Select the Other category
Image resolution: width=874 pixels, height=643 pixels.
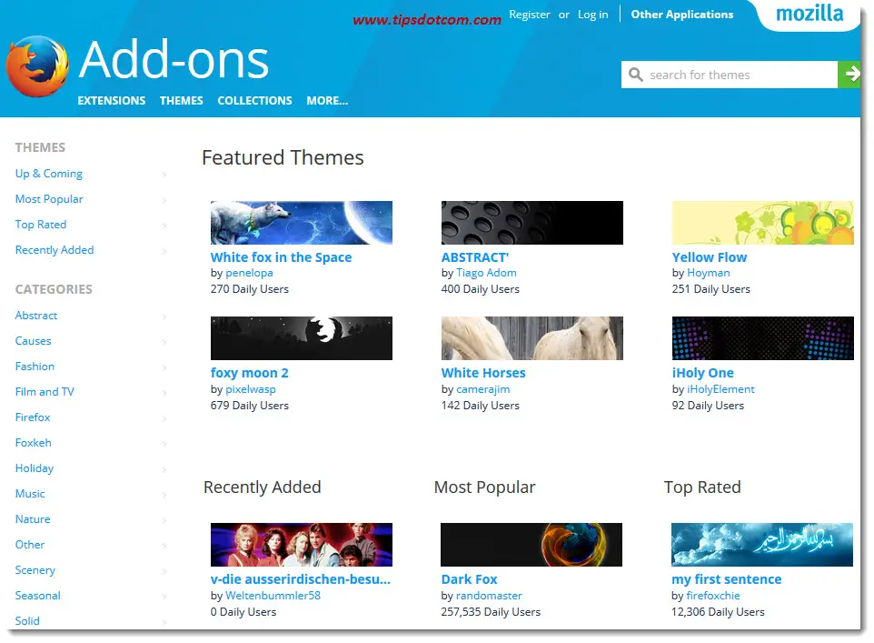30,545
